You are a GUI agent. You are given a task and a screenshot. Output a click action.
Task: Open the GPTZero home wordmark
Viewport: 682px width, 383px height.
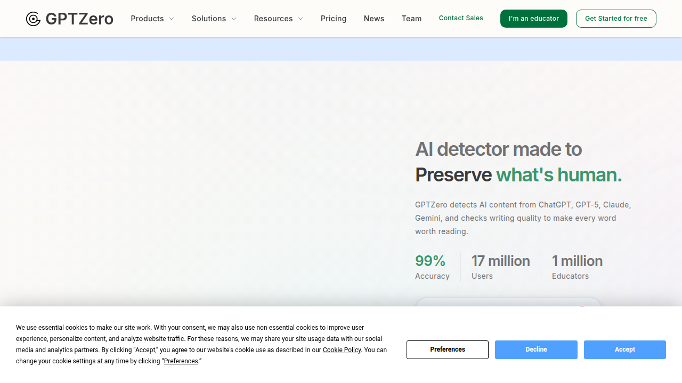click(x=79, y=19)
